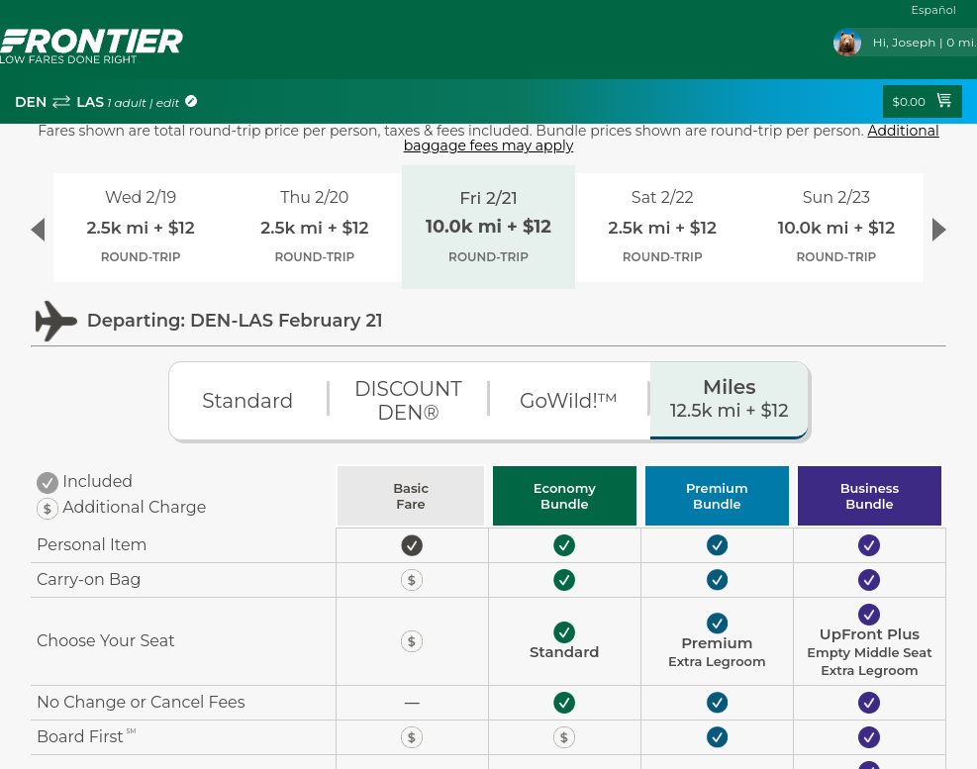This screenshot has width=977, height=769.
Task: Click Basic Fare Personal Item checkmark
Action: coord(411,545)
